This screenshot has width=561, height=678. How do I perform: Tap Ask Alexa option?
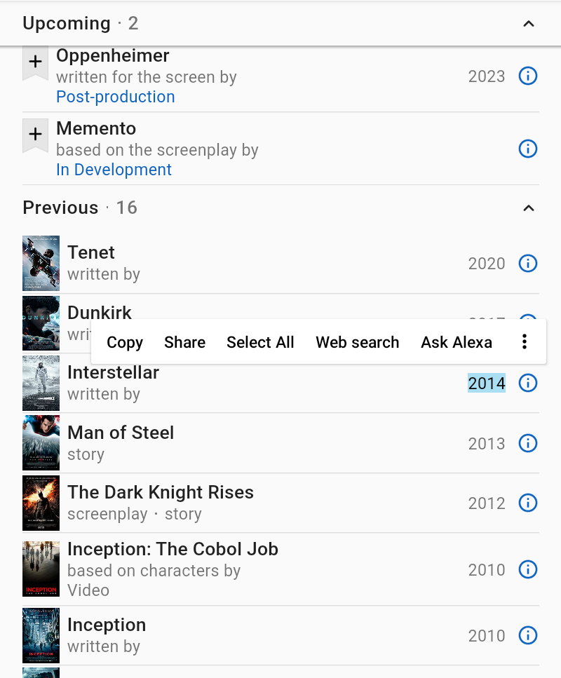pyautogui.click(x=456, y=342)
